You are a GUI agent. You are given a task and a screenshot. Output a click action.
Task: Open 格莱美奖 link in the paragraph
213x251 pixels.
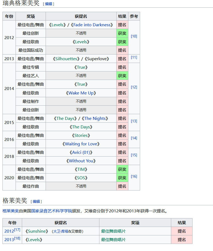click(x=11, y=211)
